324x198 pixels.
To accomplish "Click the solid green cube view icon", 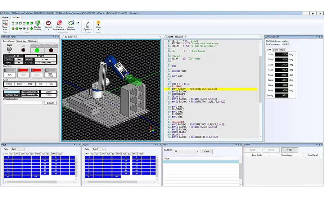I will pyautogui.click(x=32, y=28).
